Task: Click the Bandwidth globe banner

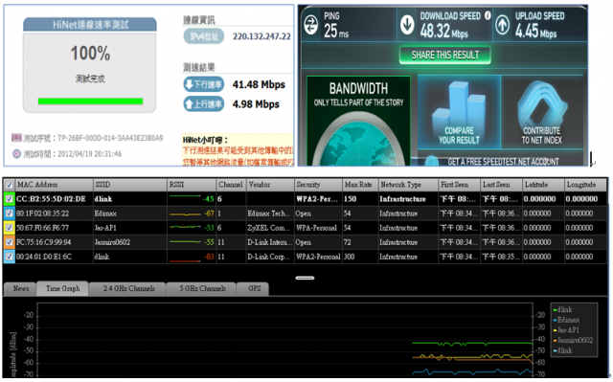Action: pos(358,121)
